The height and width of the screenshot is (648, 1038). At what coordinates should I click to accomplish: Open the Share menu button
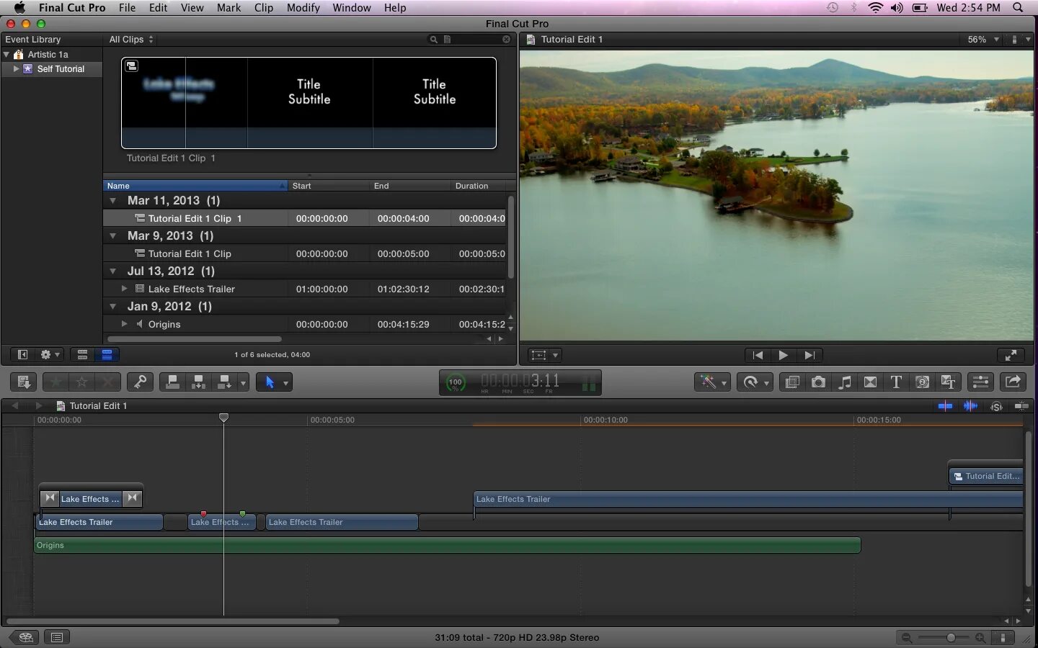point(1013,382)
